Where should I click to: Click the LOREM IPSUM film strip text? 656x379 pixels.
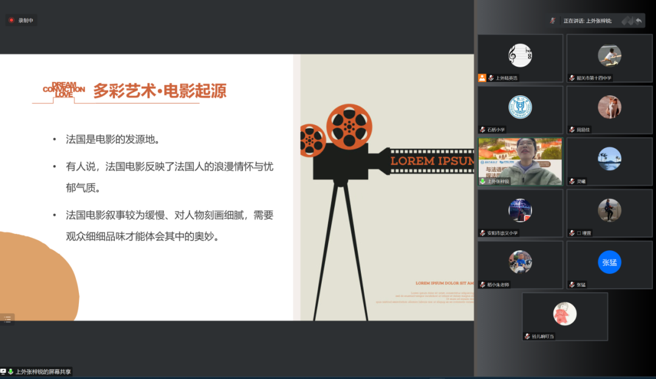click(432, 160)
